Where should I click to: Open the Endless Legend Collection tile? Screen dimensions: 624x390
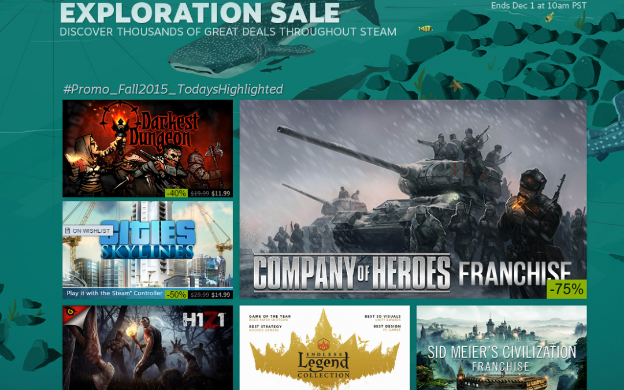click(x=324, y=348)
